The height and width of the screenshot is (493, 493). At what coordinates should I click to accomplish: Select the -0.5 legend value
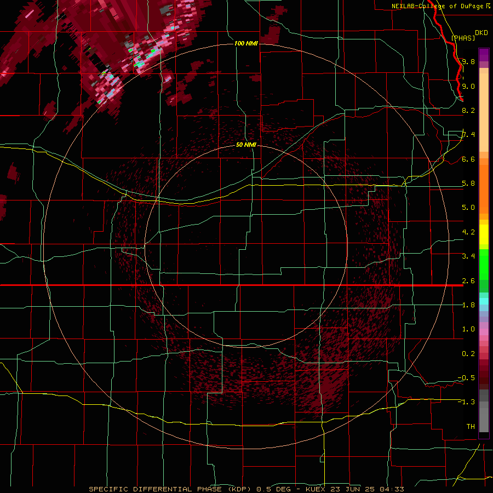pos(466,378)
